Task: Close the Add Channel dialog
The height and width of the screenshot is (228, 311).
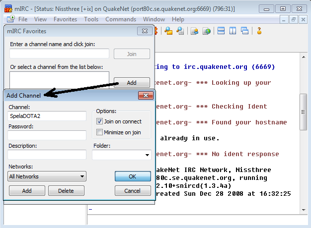Action: tap(146, 95)
